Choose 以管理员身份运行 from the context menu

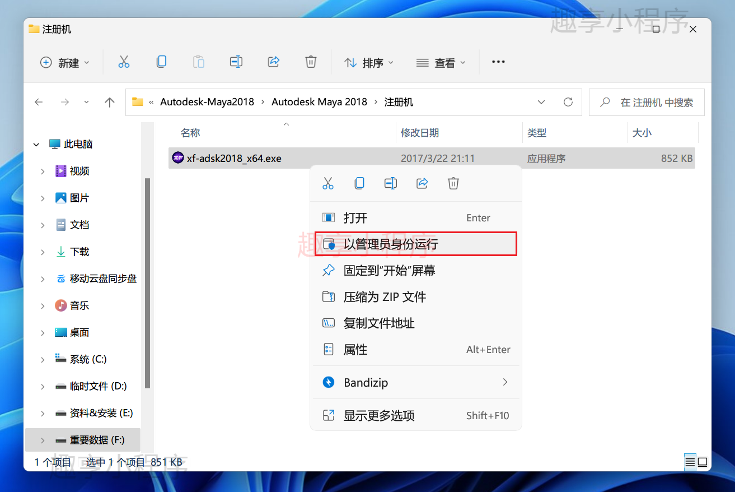[x=416, y=244]
